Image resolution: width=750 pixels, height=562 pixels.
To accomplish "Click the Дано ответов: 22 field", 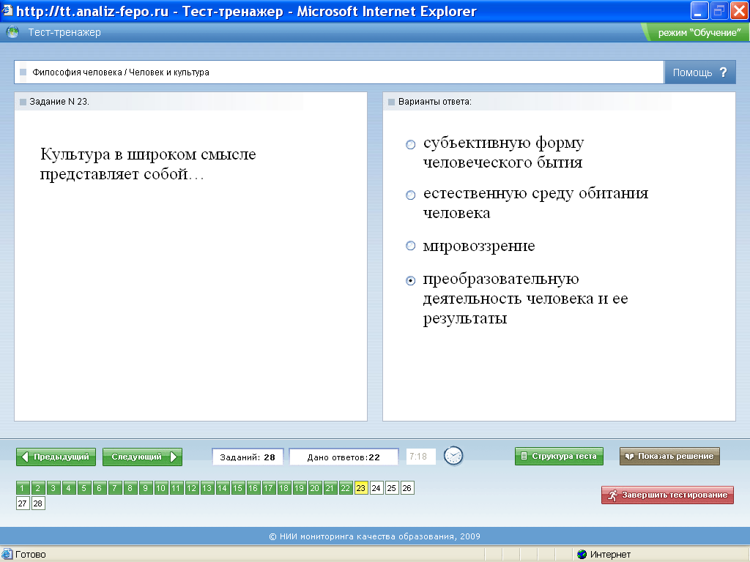I will 344,457.
